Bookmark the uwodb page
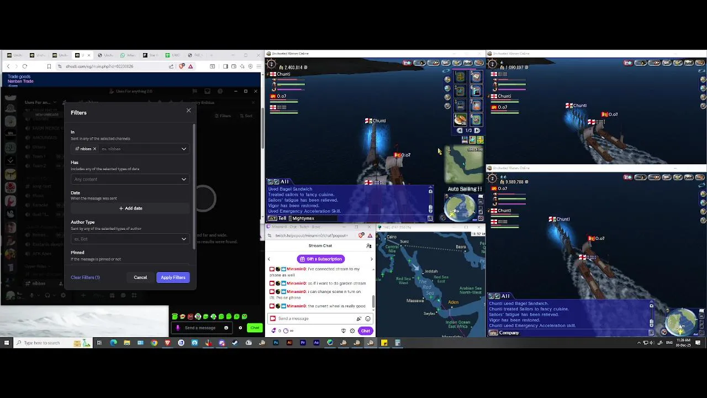707x398 pixels. (x=49, y=66)
